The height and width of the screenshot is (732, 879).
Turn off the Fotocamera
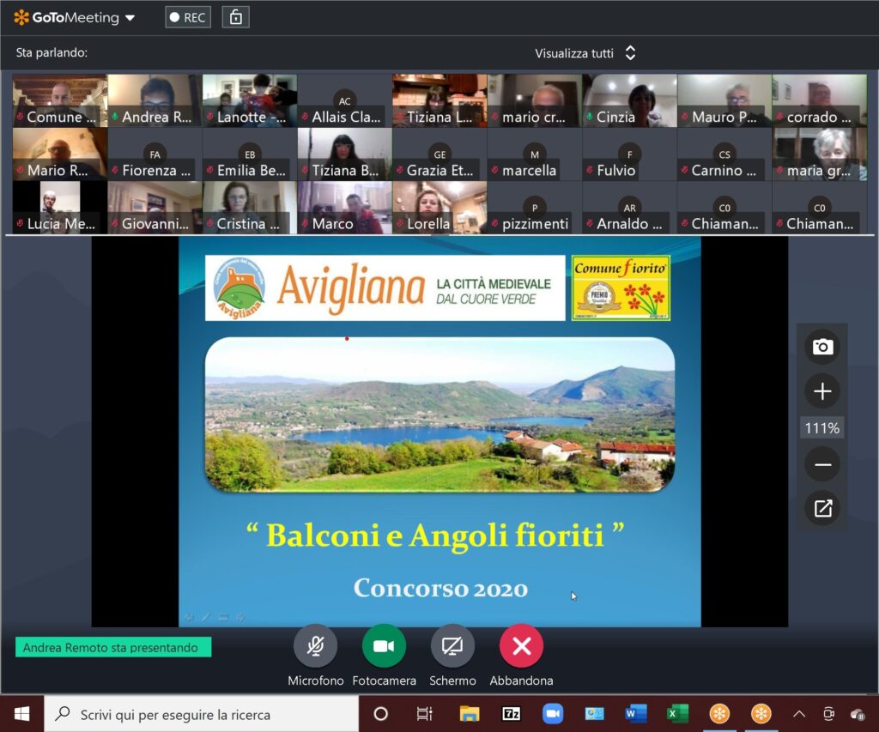(x=384, y=646)
